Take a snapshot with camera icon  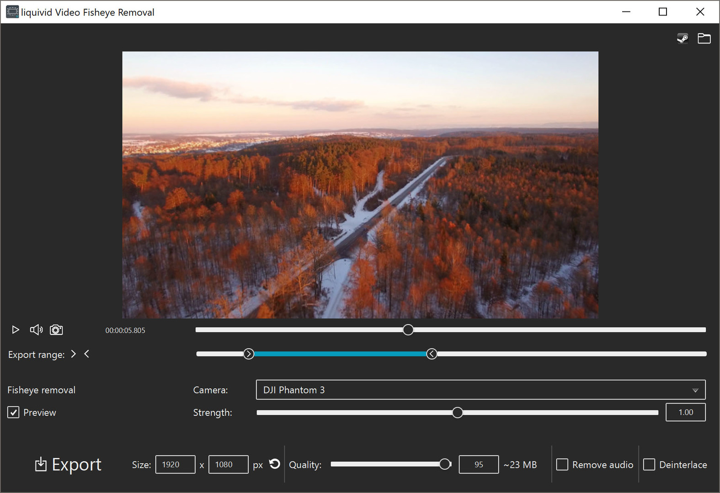coord(56,330)
